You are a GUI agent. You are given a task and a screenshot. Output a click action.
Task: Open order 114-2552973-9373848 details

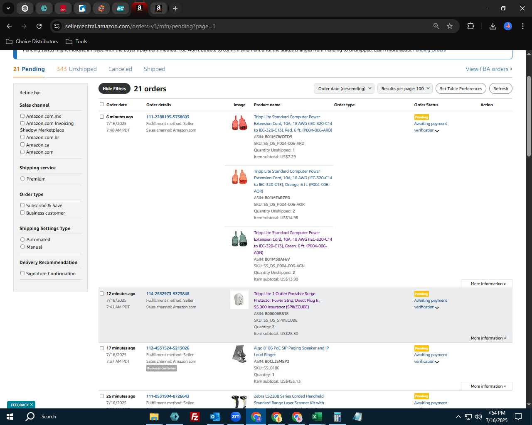pyautogui.click(x=167, y=294)
